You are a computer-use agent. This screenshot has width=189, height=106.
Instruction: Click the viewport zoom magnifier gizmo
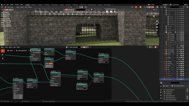tap(157, 21)
